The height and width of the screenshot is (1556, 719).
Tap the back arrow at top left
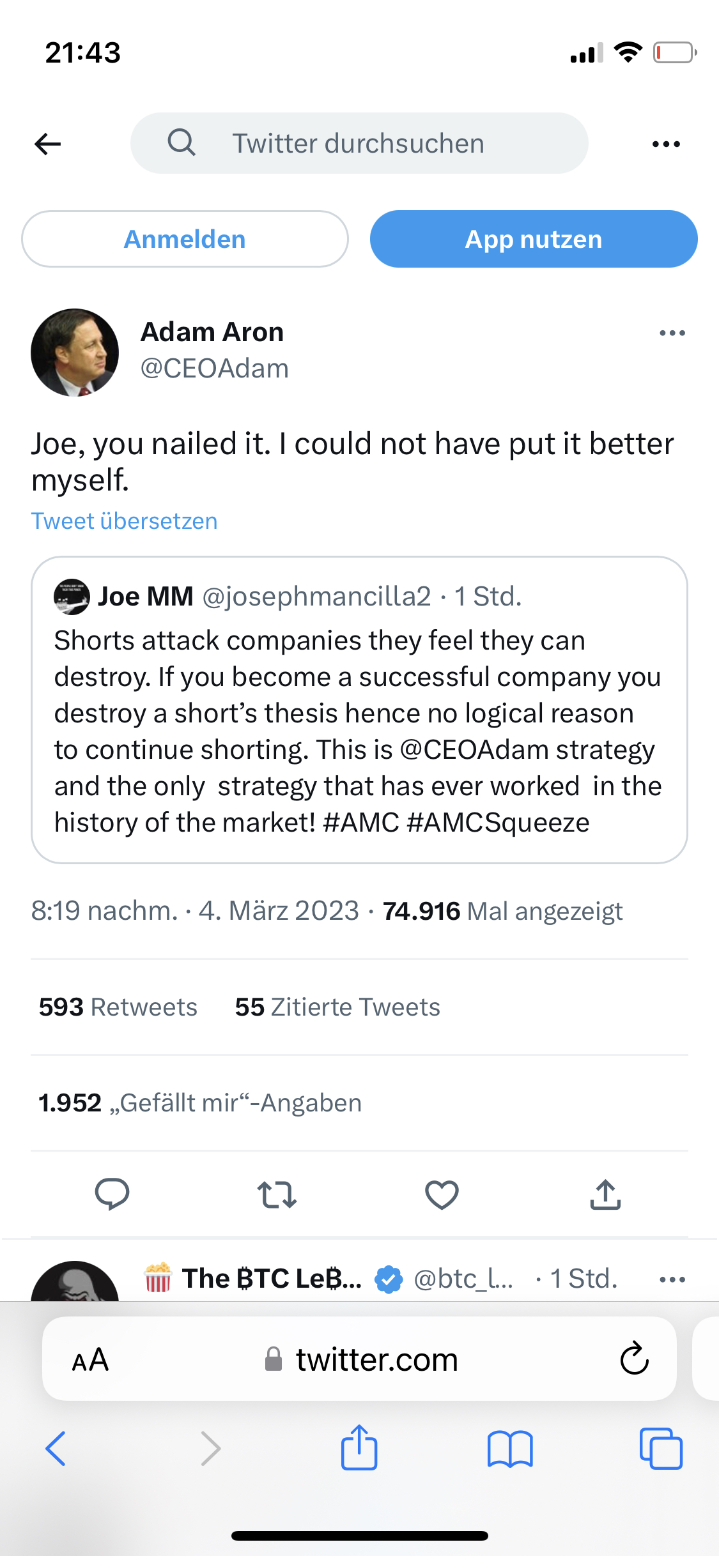point(48,143)
